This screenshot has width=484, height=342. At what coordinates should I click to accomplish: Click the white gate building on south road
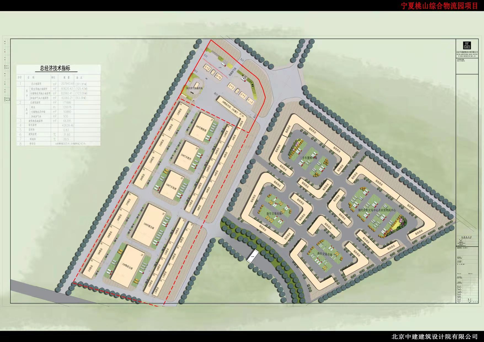tap(252, 256)
